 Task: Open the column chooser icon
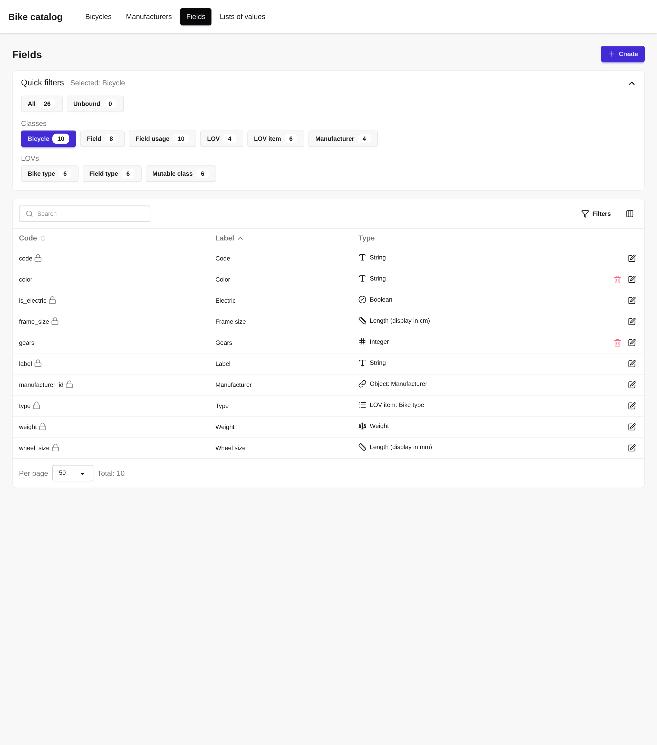pyautogui.click(x=629, y=213)
